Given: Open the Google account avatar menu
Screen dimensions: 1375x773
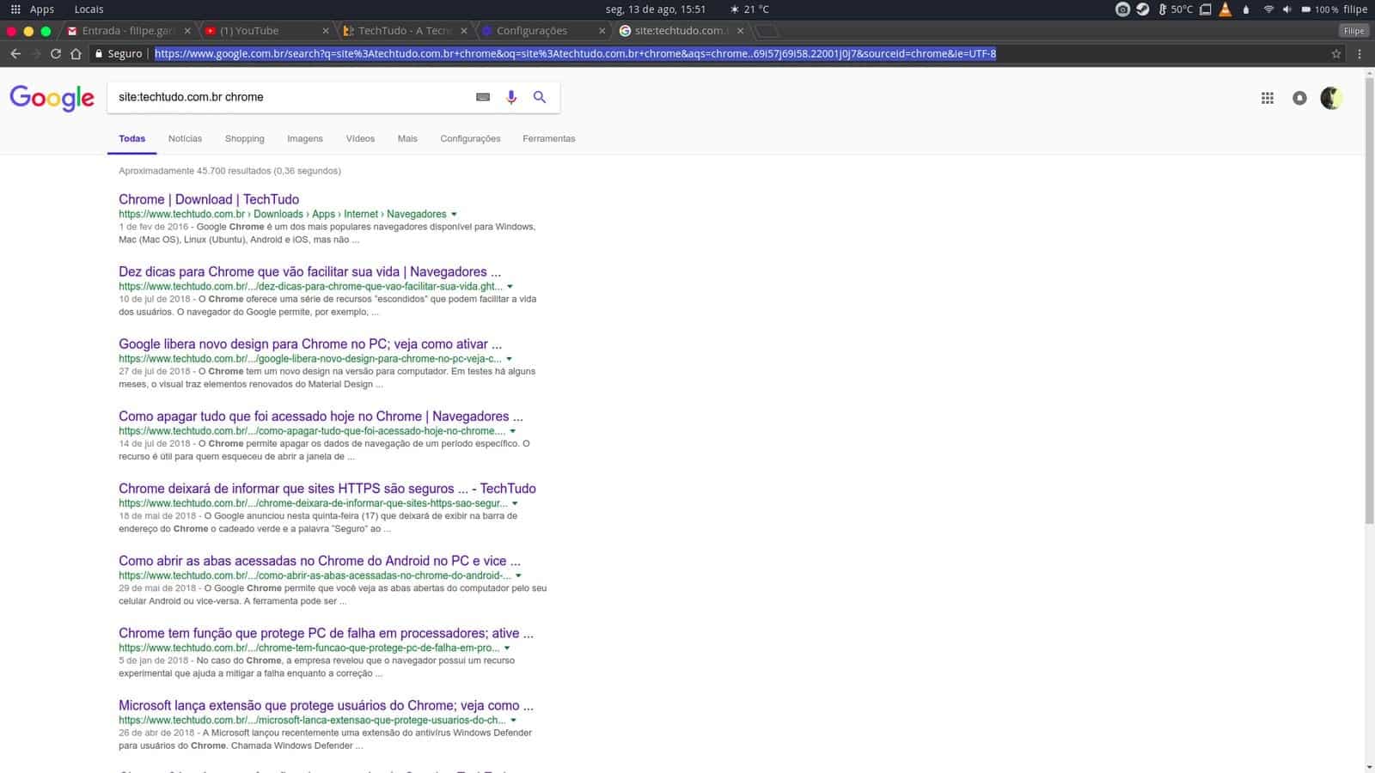Looking at the screenshot, I should coord(1331,98).
